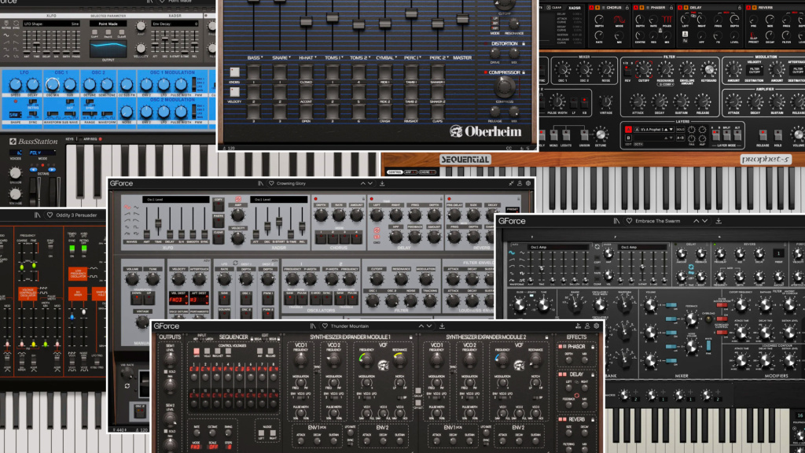Open preset library icon in Crowning Glory window
This screenshot has height=453, width=805.
260,183
